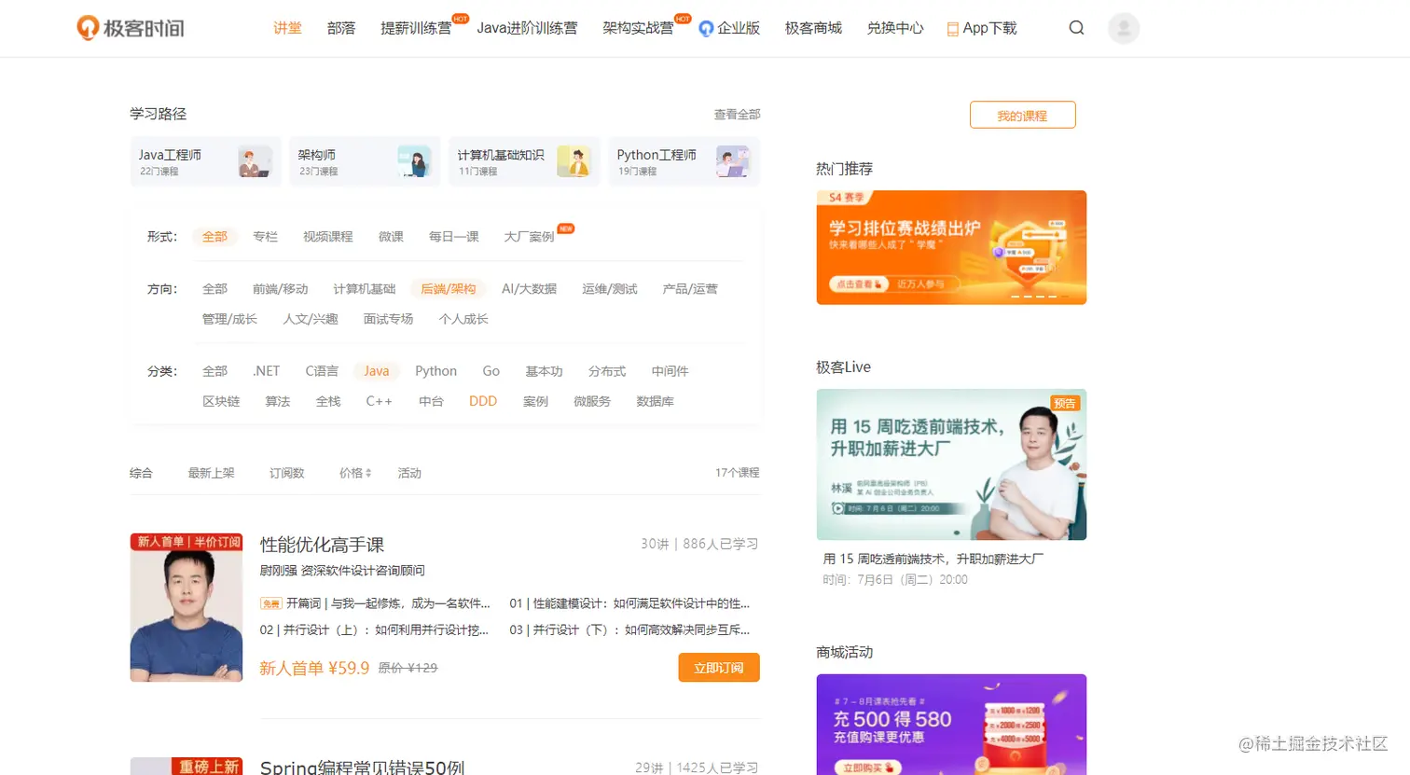
Task: Click 立即订阅 for 性能优化高手课
Action: pyautogui.click(x=719, y=668)
